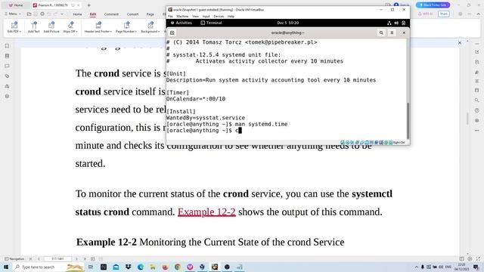The image size is (484, 272).
Task: Click the page number input field
Action: (x=57, y=259)
